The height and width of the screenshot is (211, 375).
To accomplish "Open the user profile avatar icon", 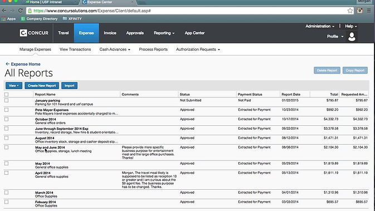I will [x=352, y=37].
